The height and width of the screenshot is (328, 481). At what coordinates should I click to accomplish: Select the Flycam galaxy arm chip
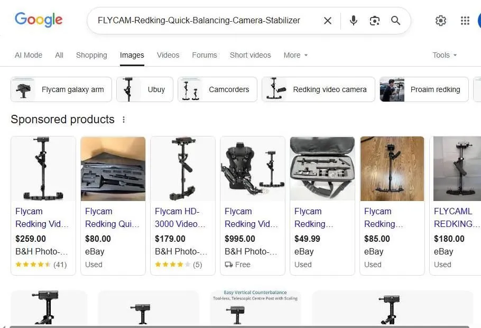tap(61, 89)
